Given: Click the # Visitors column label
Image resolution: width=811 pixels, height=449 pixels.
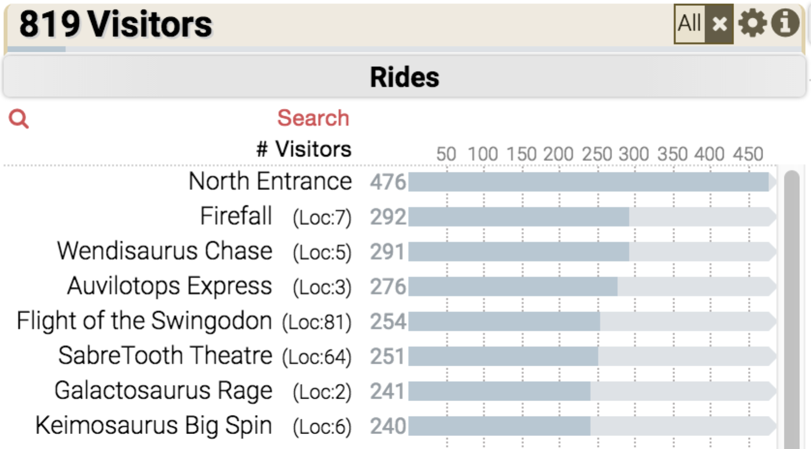Looking at the screenshot, I should (x=304, y=149).
